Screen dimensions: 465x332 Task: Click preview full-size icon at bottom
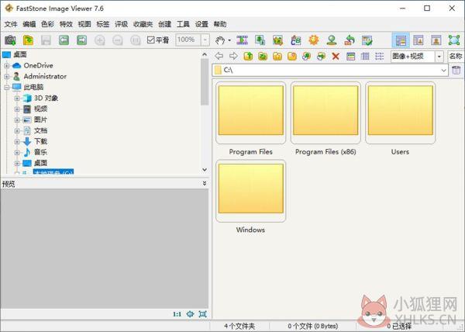tap(203, 314)
